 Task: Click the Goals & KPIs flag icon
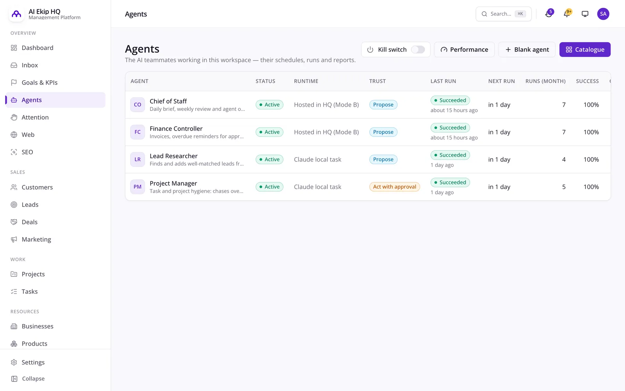coord(14,83)
